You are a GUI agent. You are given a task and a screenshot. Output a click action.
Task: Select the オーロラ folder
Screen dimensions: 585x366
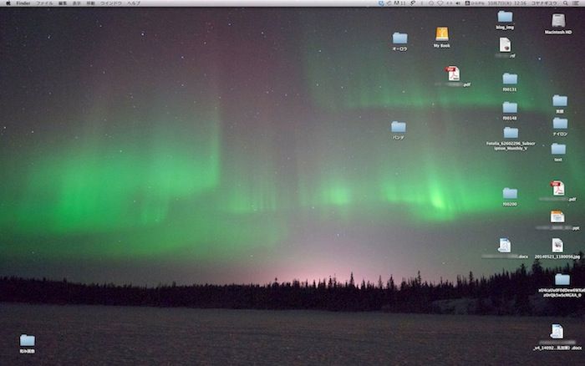[399, 38]
